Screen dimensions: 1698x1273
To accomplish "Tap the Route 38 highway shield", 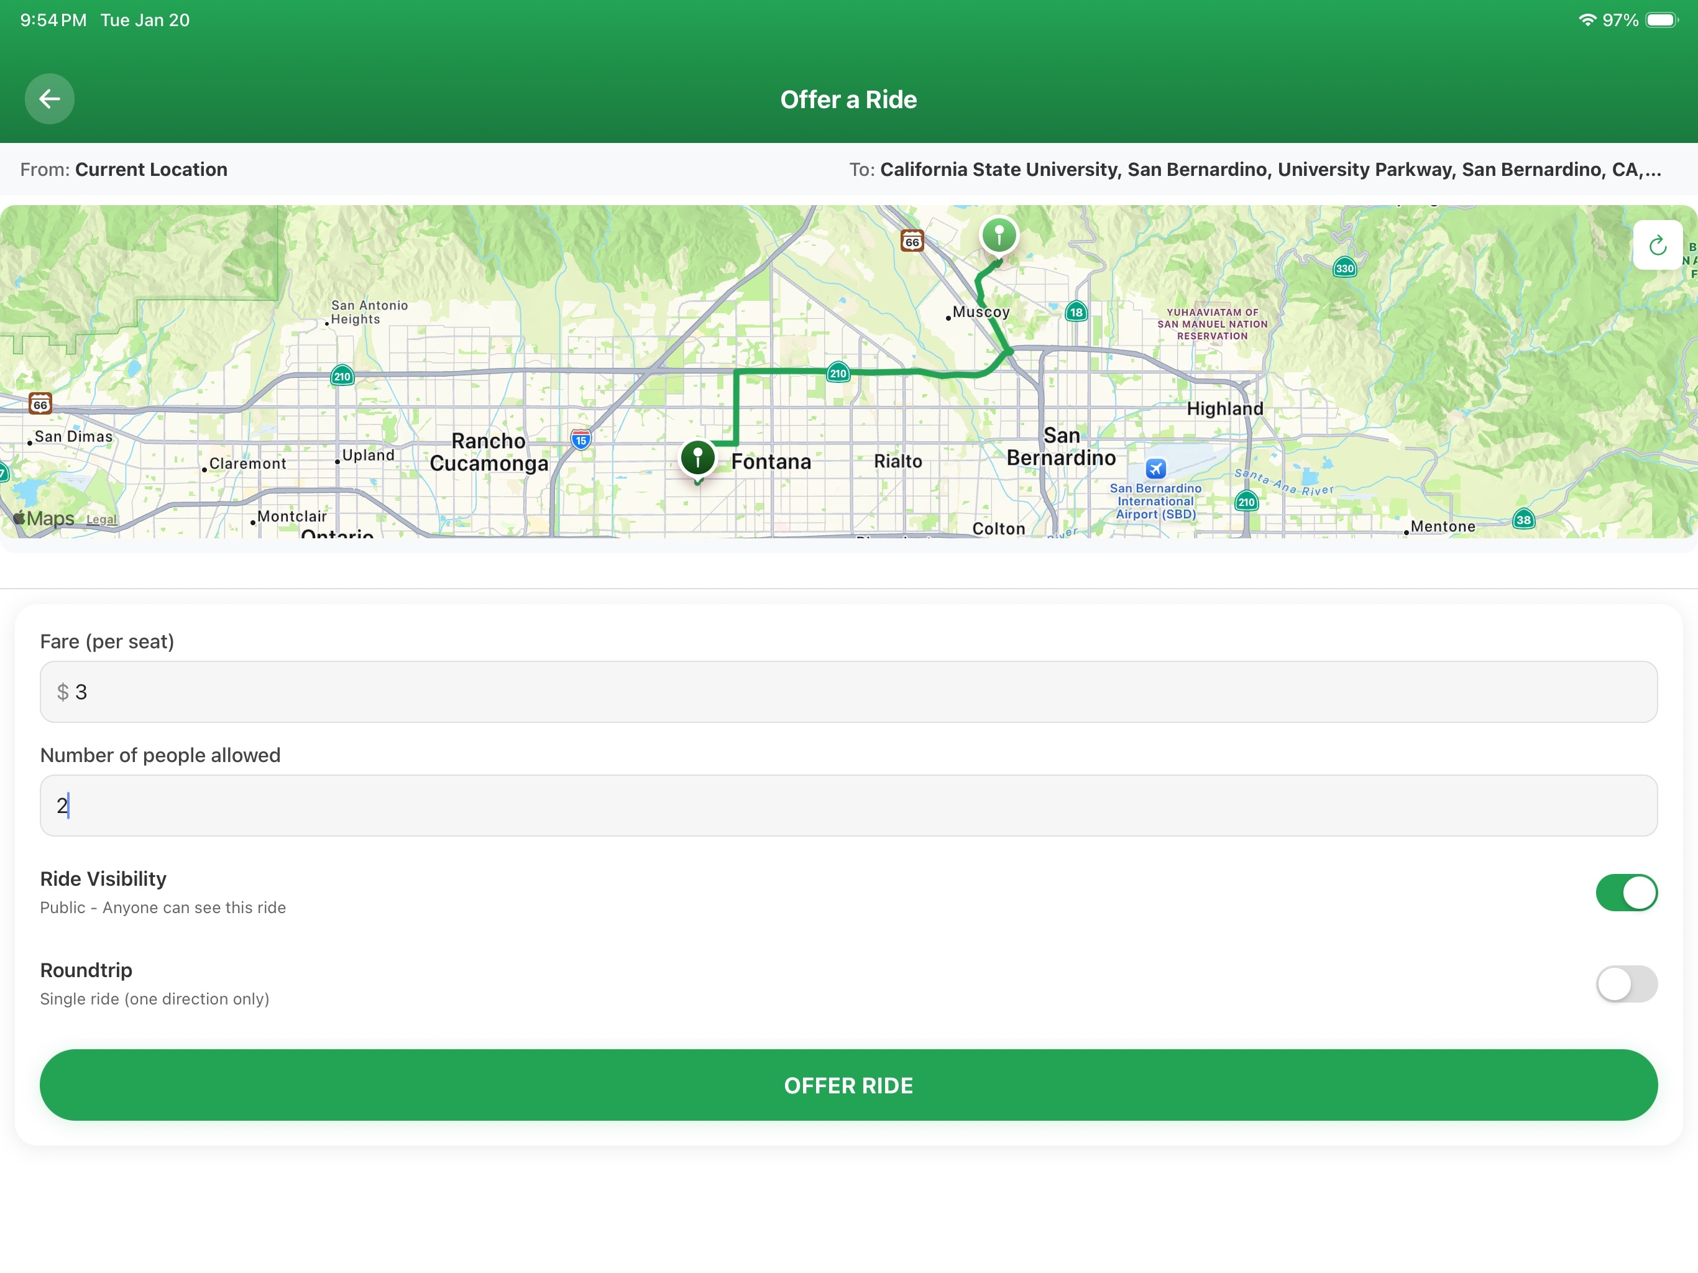I will (x=1523, y=520).
